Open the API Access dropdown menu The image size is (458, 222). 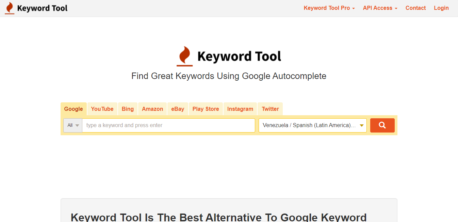[x=380, y=8]
